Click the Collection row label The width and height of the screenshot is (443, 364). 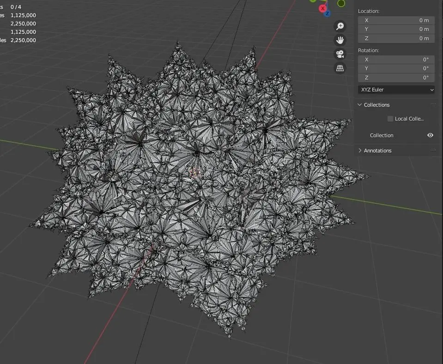382,135
